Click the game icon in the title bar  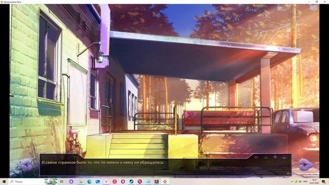pos(2,2)
